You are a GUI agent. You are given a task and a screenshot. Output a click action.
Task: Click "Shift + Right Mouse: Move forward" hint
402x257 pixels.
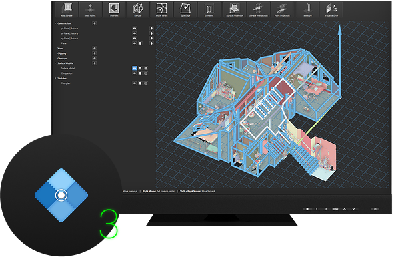tap(197, 191)
